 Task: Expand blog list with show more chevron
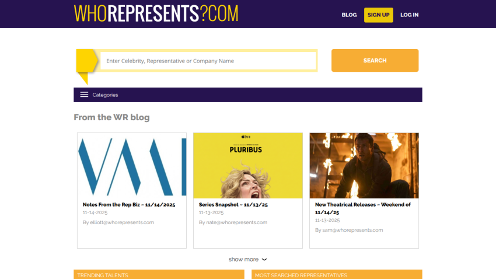click(264, 259)
